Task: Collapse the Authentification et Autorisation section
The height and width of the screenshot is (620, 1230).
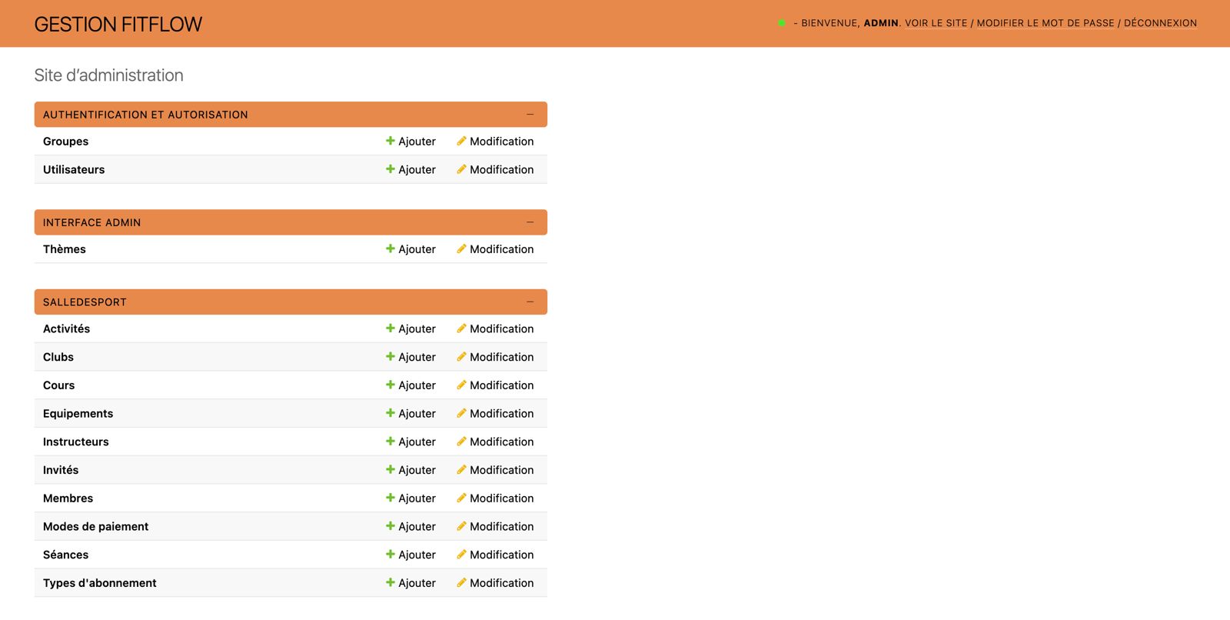Action: tap(530, 115)
